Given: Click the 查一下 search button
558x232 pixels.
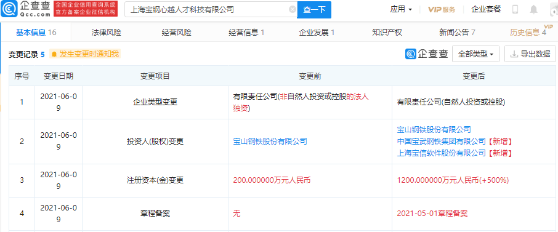Looking at the screenshot, I should coord(314,10).
